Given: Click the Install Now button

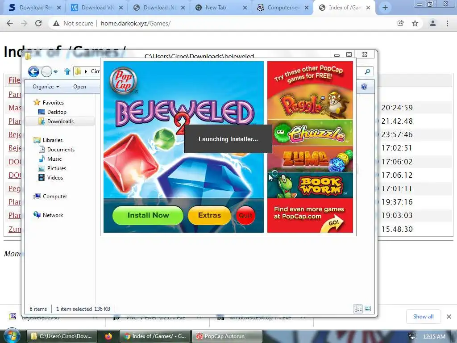Looking at the screenshot, I should coord(148,215).
